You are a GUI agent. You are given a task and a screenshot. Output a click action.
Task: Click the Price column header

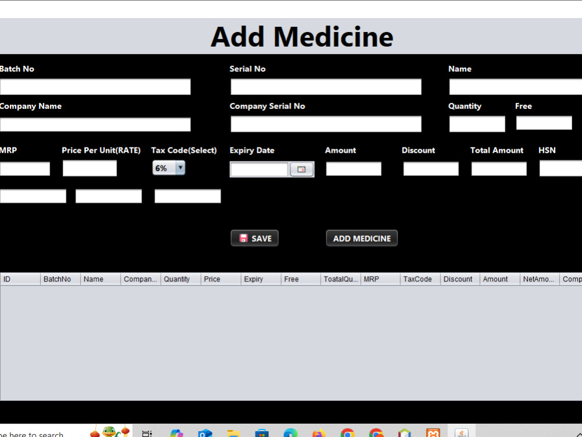(x=221, y=279)
